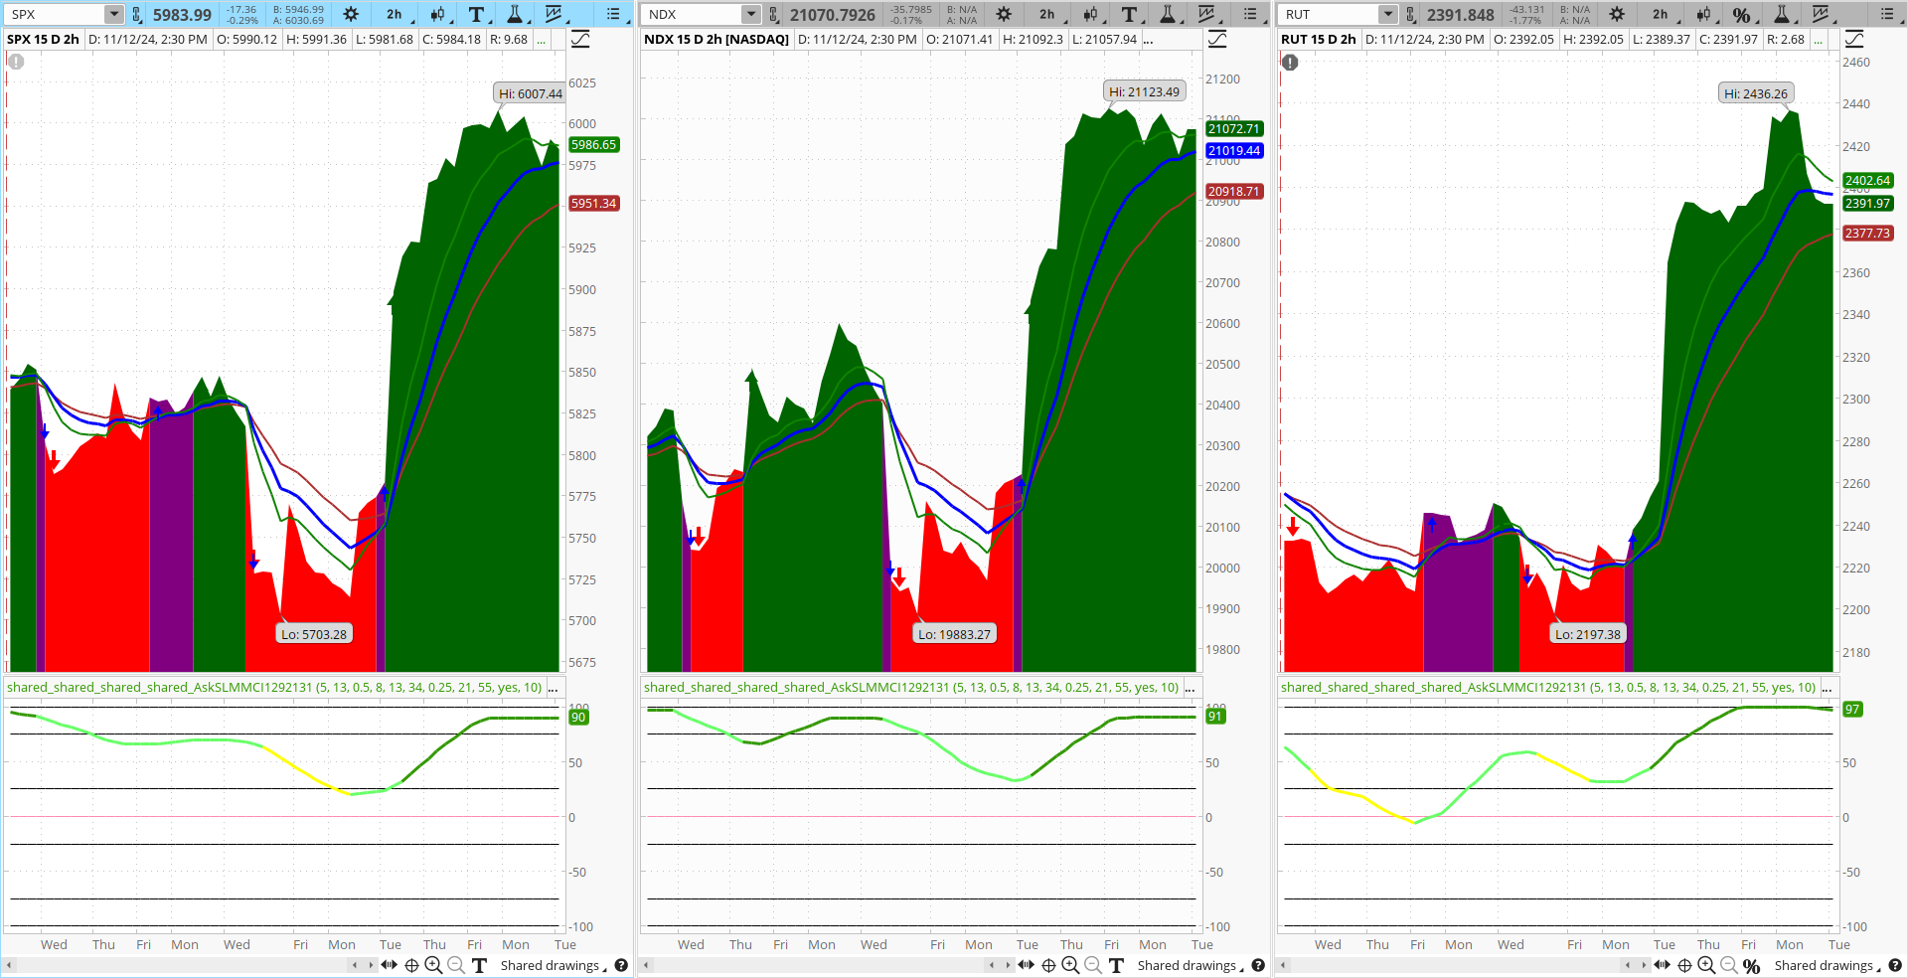This screenshot has height=978, width=1908.
Task: Click drawing tools T icon on SPX toolbar
Action: (x=476, y=14)
